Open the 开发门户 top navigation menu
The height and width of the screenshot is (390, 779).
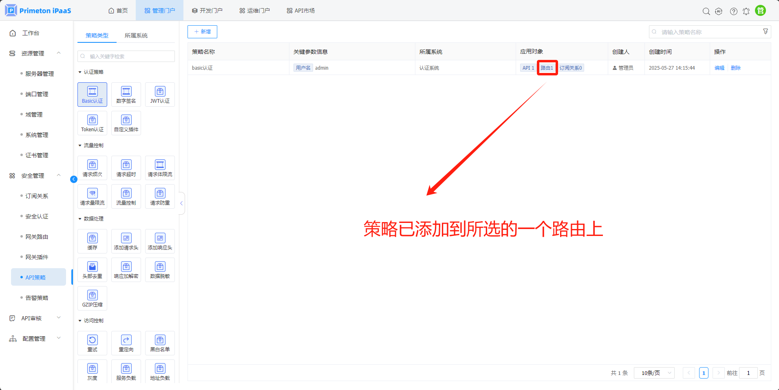point(207,11)
